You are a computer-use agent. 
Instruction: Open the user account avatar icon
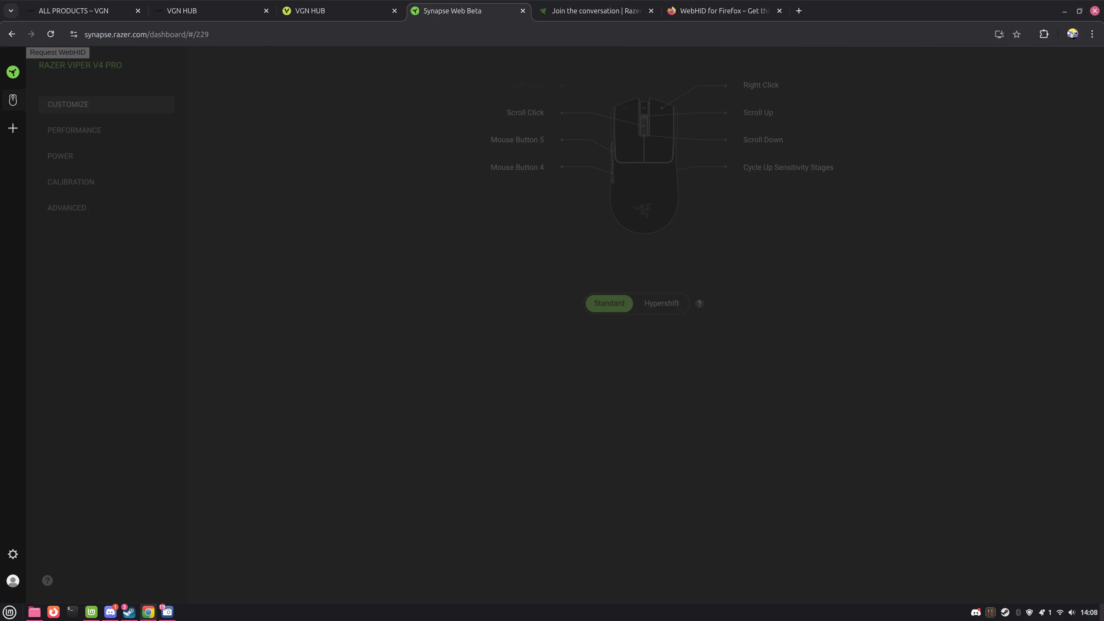click(x=13, y=581)
